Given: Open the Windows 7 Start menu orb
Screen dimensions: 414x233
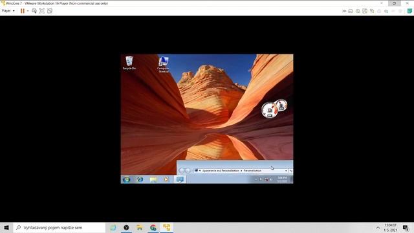Looking at the screenshot, I should [127, 180].
